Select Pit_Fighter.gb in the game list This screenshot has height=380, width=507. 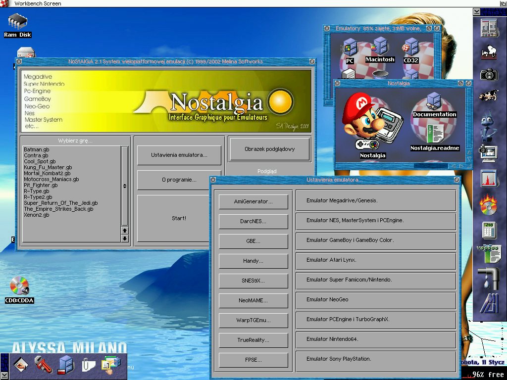click(71, 185)
